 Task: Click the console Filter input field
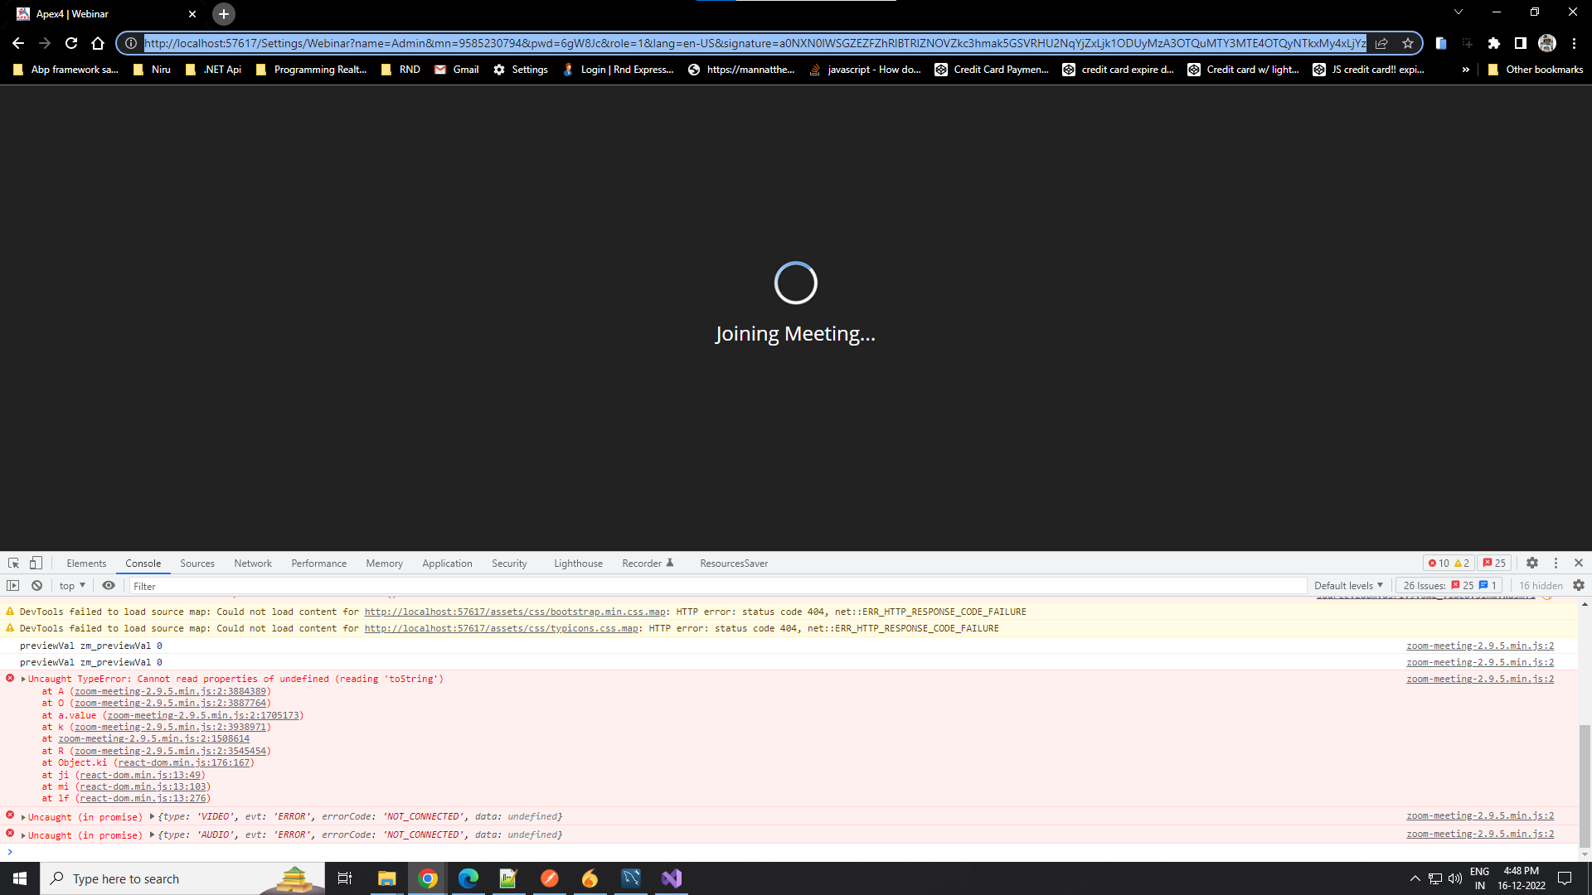(x=713, y=585)
